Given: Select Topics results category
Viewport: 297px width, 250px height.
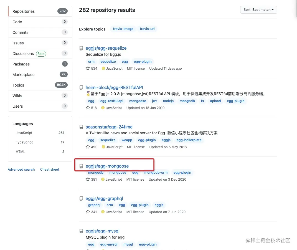Looking at the screenshot, I should pyautogui.click(x=40, y=85).
